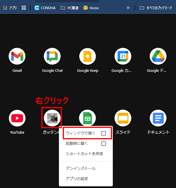Viewport: 176px width, 188px height.
Task: Click the Gmail label text
Action: [17, 70]
